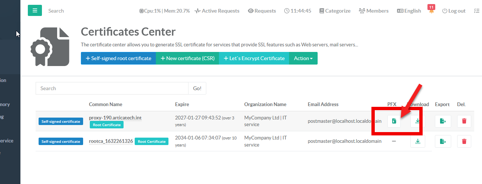Expand the Action dropdown menu

(x=303, y=58)
